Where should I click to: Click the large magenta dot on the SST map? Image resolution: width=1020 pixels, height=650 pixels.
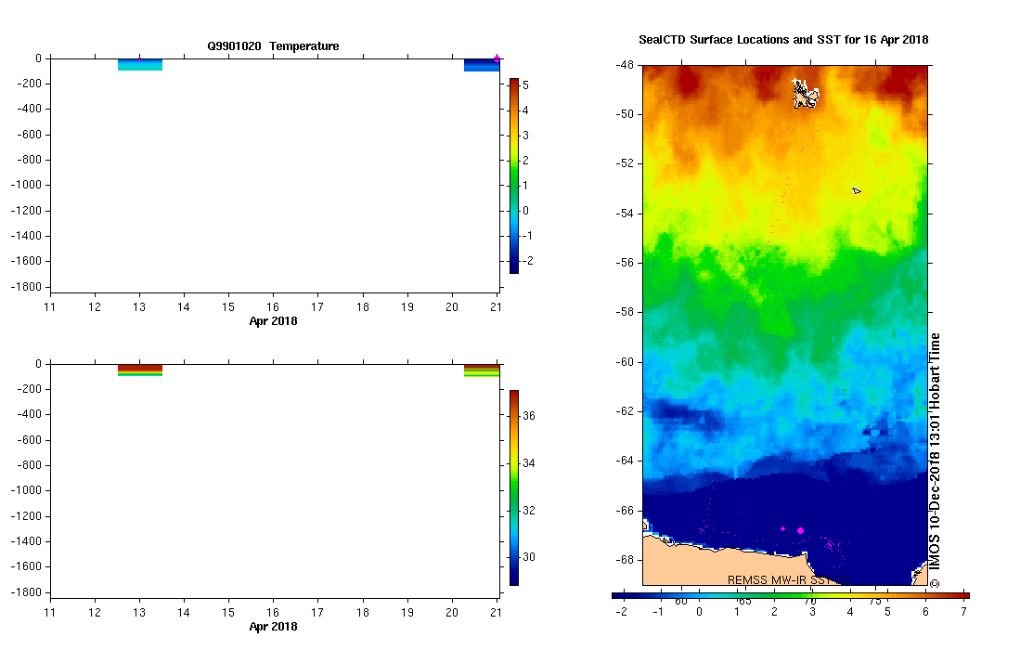(x=800, y=530)
